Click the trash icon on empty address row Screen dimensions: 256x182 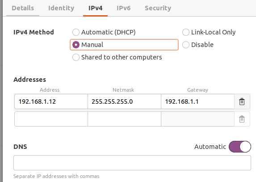[x=242, y=119]
